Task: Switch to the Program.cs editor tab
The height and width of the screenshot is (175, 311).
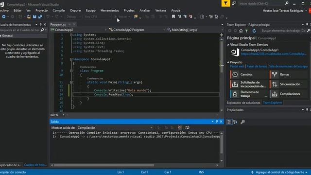Action: [58, 24]
